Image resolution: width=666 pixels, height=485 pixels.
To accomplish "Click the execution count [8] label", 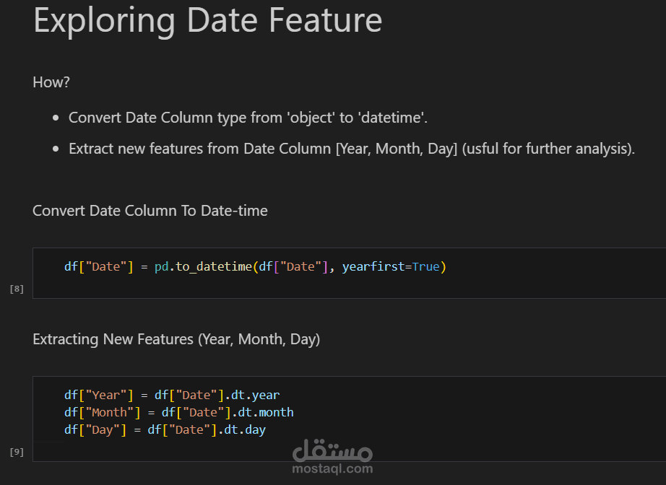I will coord(17,289).
